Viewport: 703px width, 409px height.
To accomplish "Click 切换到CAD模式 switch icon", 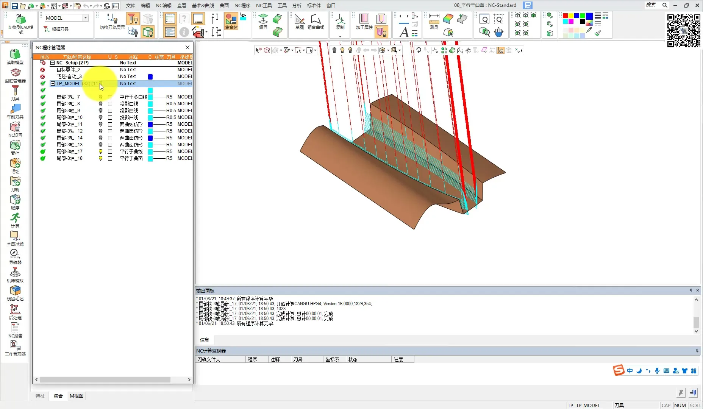I will (x=21, y=23).
